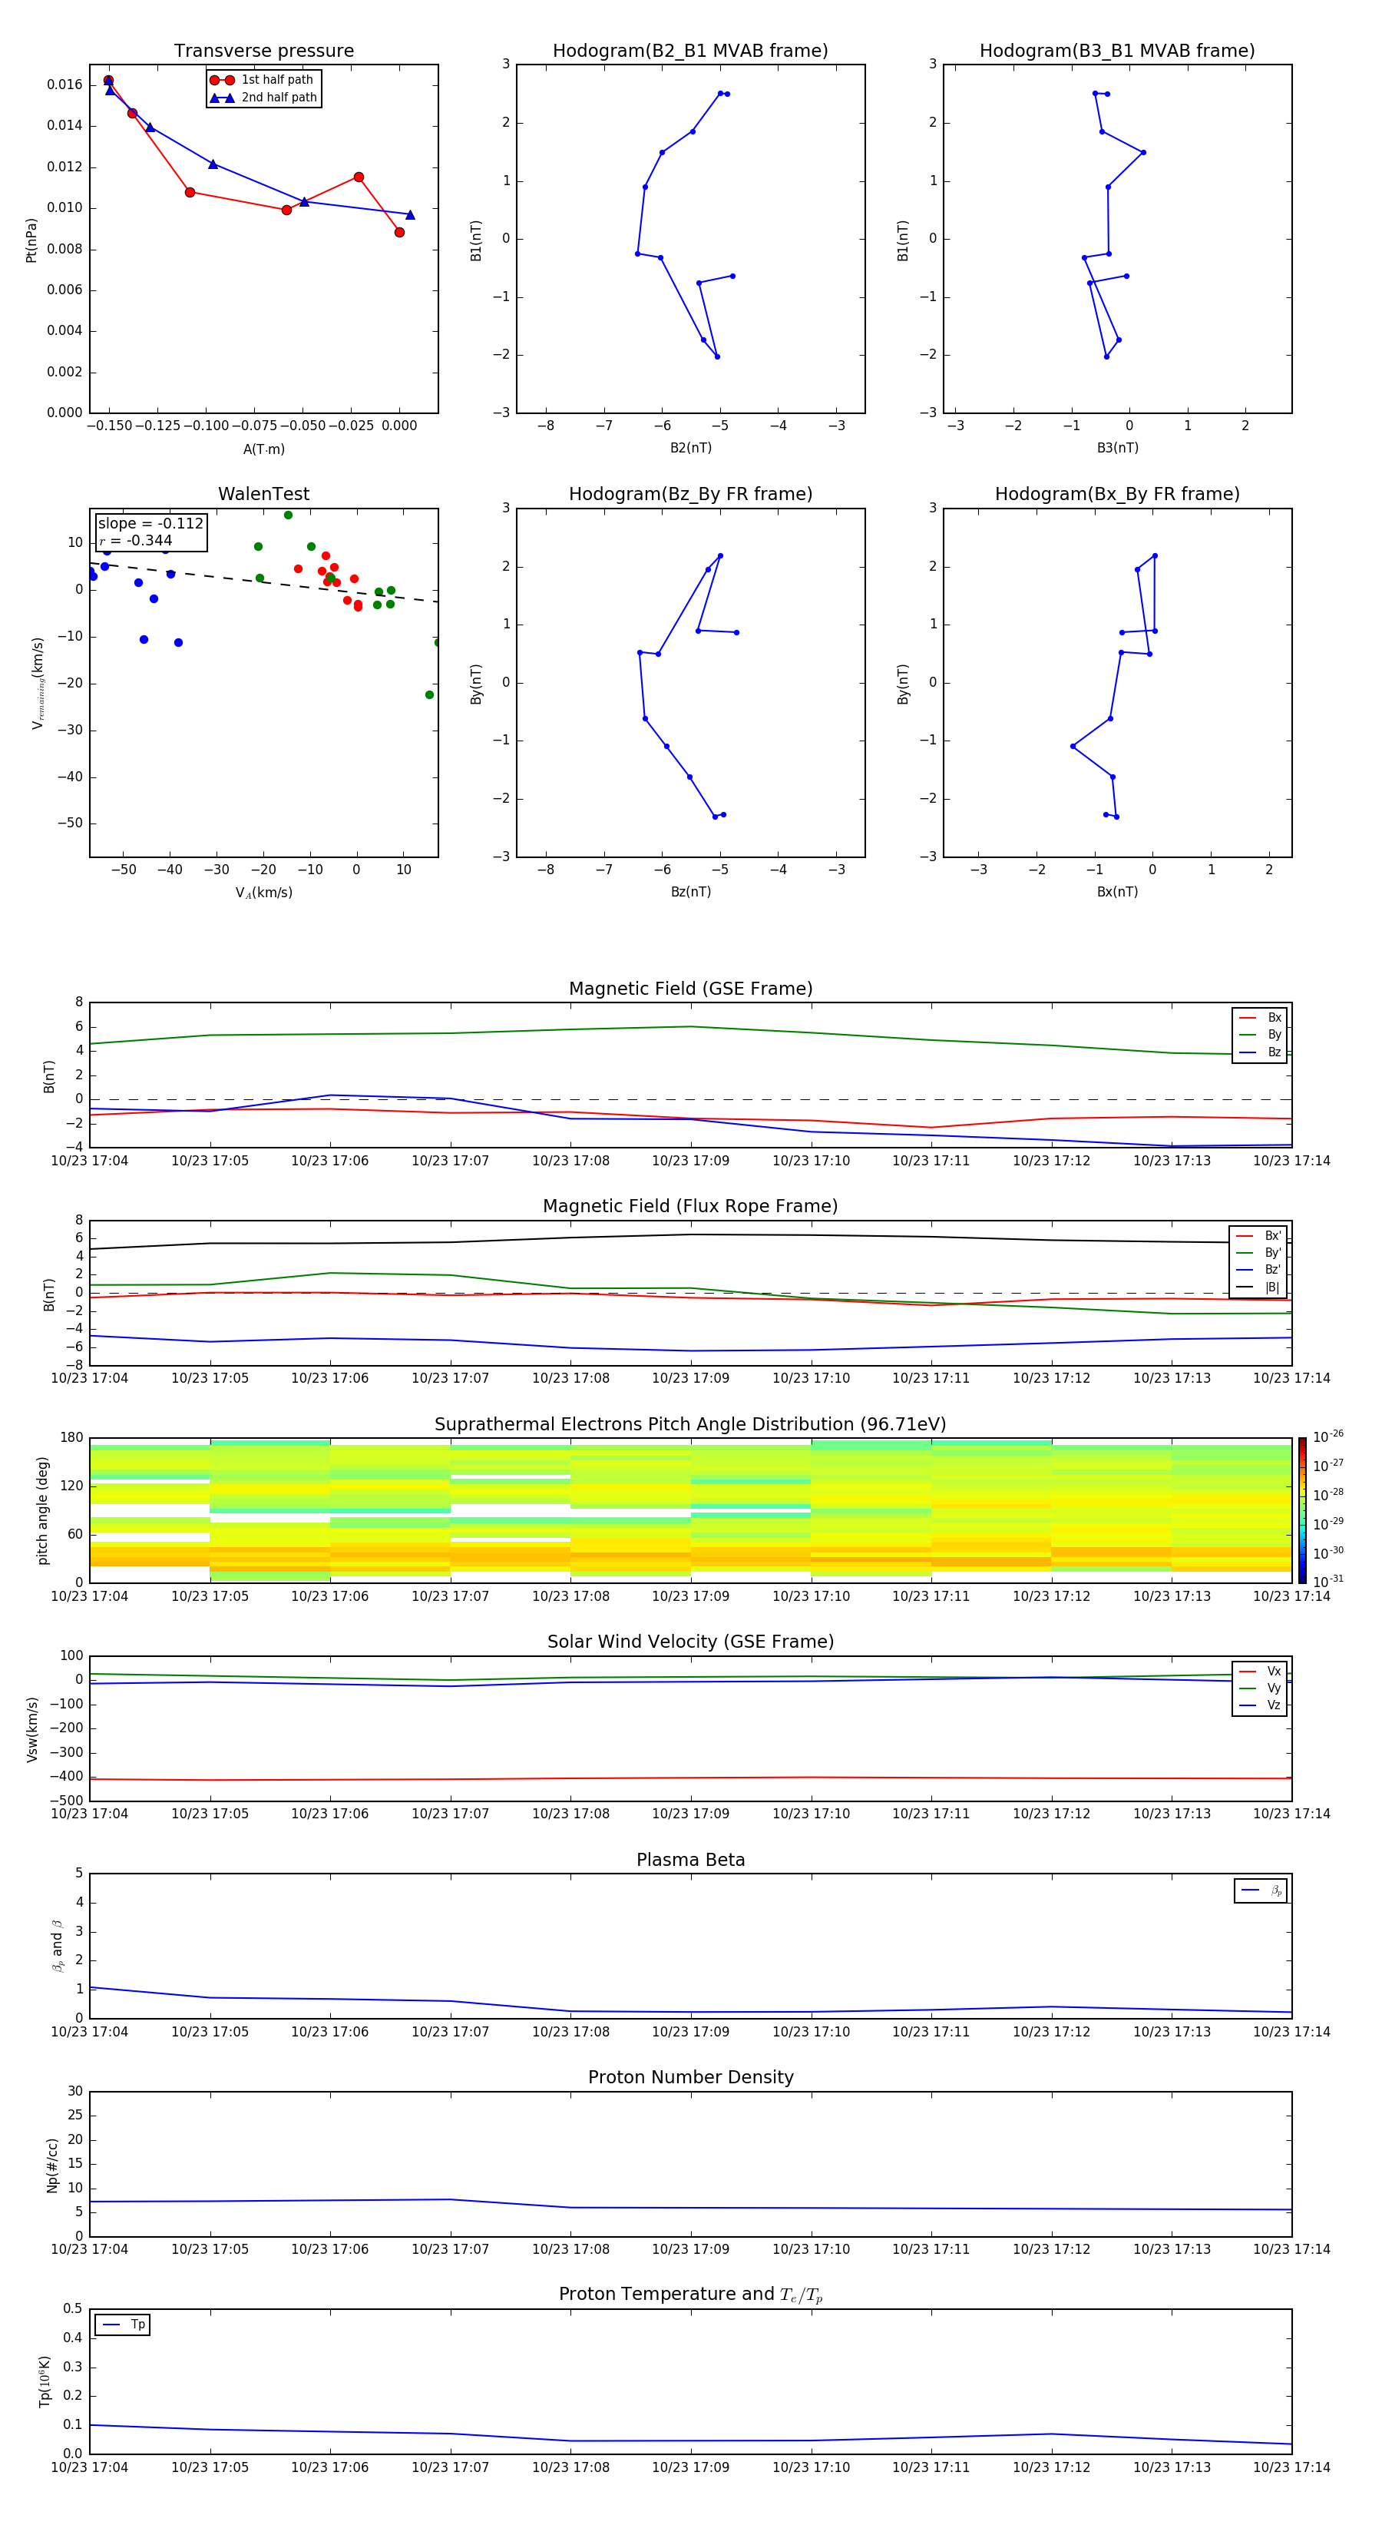Click the '10/23 17:14' tick under temperature plot
The height and width of the screenshot is (2535, 1382).
[x=1291, y=2468]
